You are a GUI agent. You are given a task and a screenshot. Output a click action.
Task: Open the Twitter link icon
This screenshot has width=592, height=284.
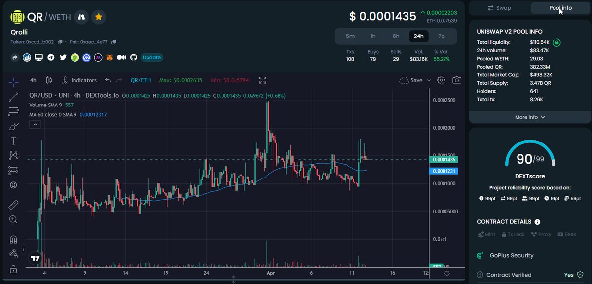coord(63,57)
